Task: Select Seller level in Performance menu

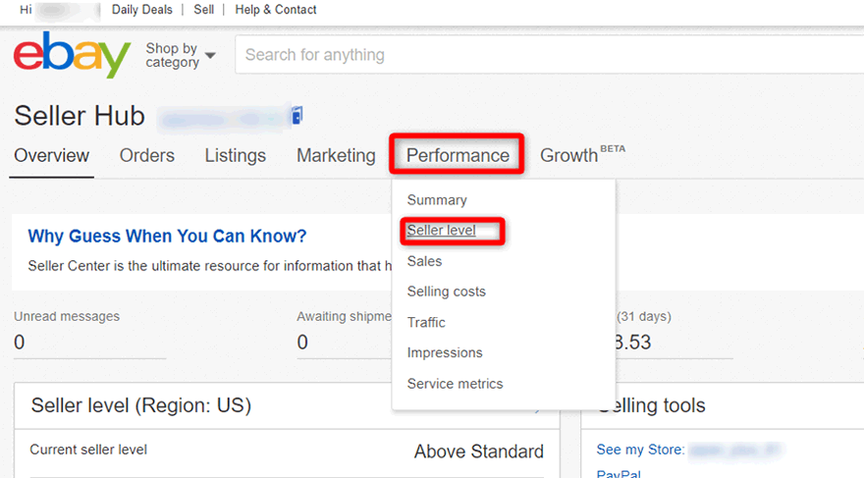Action: [442, 231]
